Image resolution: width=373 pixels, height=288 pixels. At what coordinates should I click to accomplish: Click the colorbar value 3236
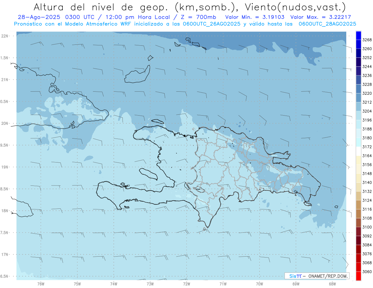click(x=367, y=75)
